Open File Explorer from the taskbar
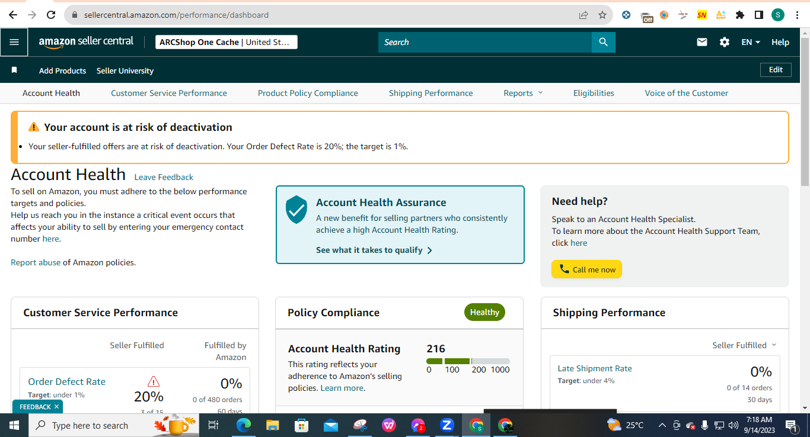 click(273, 425)
